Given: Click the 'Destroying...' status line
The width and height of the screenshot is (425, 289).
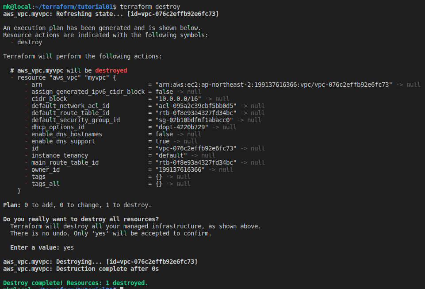Looking at the screenshot, I should pos(100,262).
